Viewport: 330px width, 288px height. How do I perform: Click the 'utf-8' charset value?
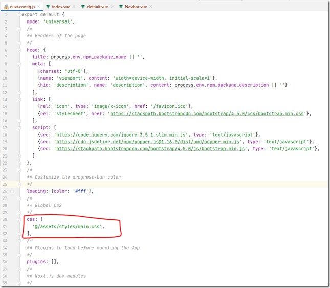[74, 71]
